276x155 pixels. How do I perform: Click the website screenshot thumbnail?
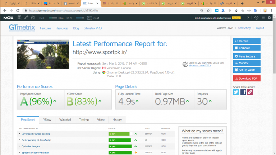pos(43,54)
